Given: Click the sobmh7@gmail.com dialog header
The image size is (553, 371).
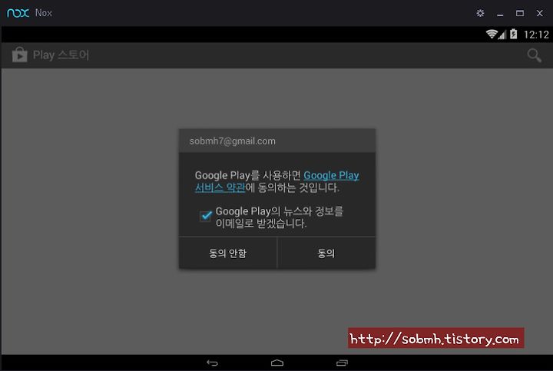Looking at the screenshot, I should (x=277, y=141).
